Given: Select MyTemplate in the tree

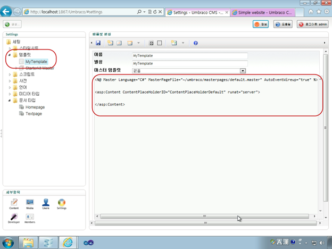Looking at the screenshot, I should coord(36,62).
